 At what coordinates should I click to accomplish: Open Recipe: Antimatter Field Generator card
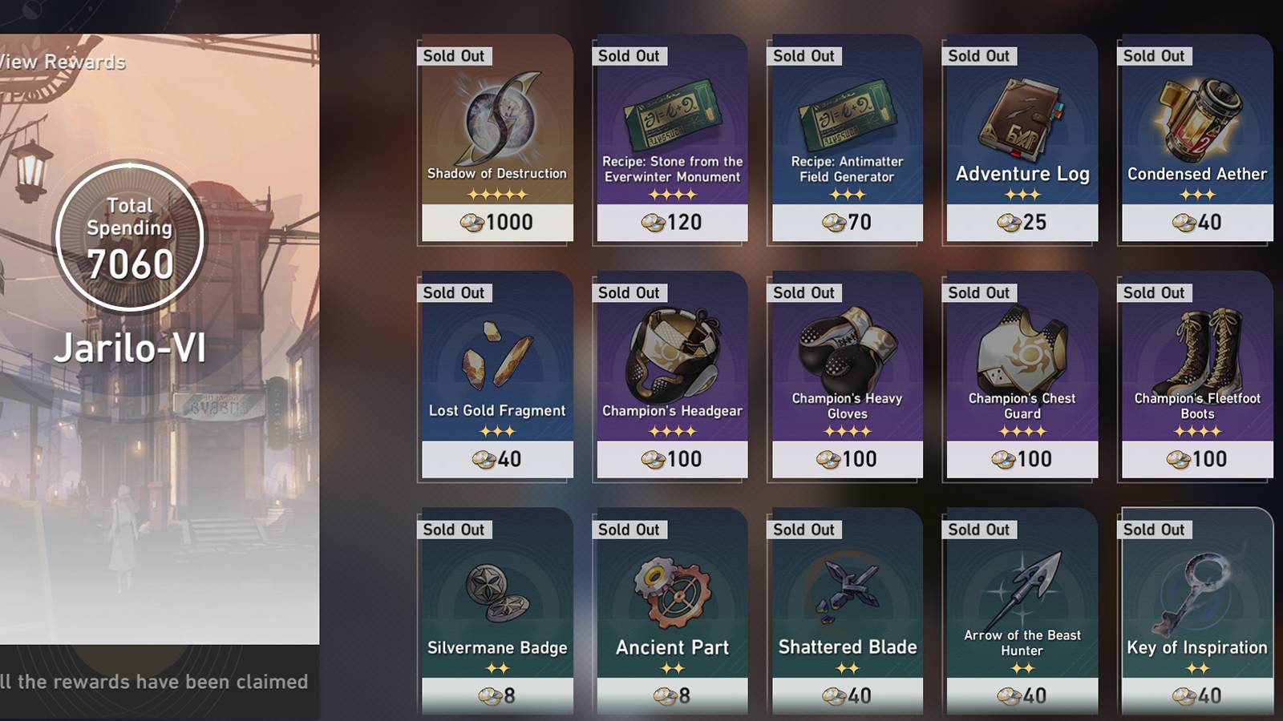(847, 138)
